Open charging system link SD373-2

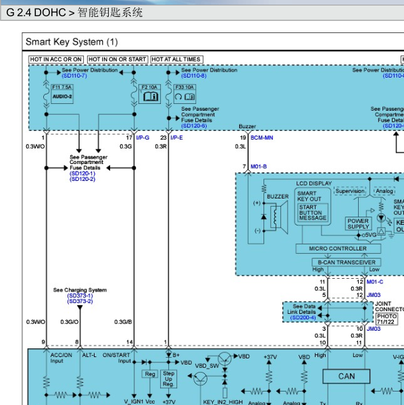[x=80, y=302]
